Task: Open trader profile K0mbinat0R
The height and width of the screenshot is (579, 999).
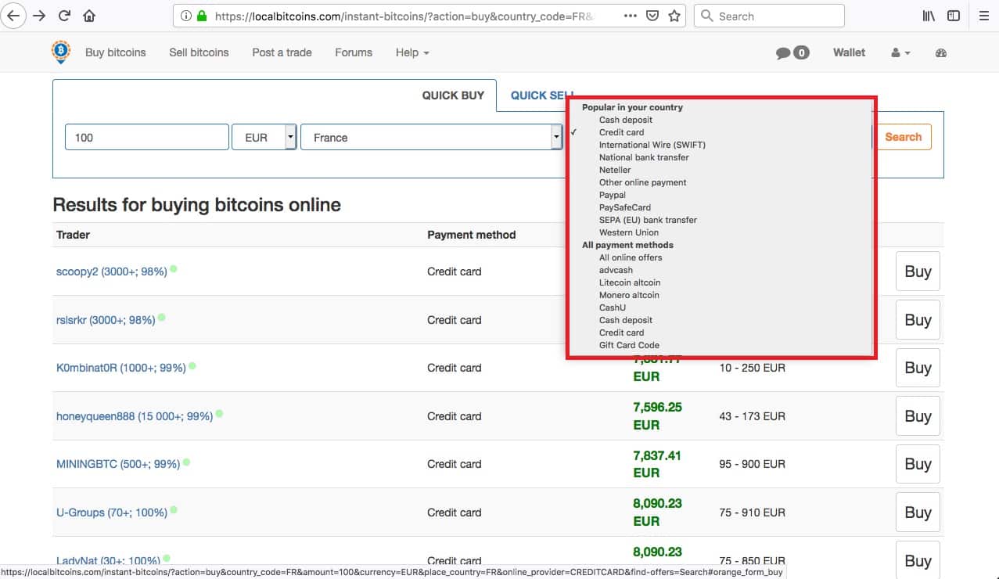Action: 121,368
